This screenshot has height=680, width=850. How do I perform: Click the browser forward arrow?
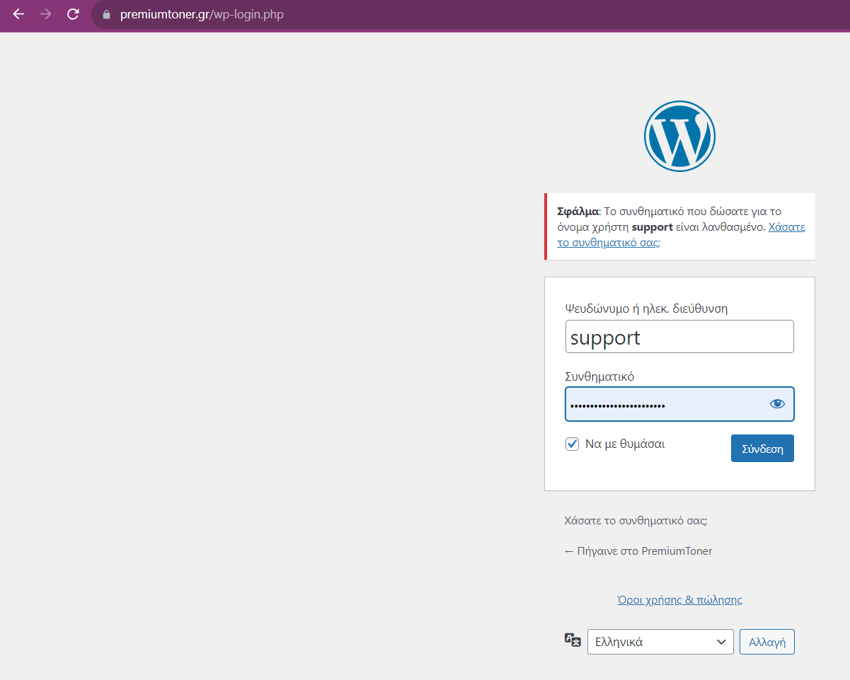point(46,14)
